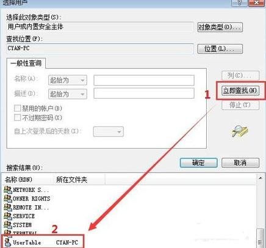Select the UserTable user icon

pos(8,242)
